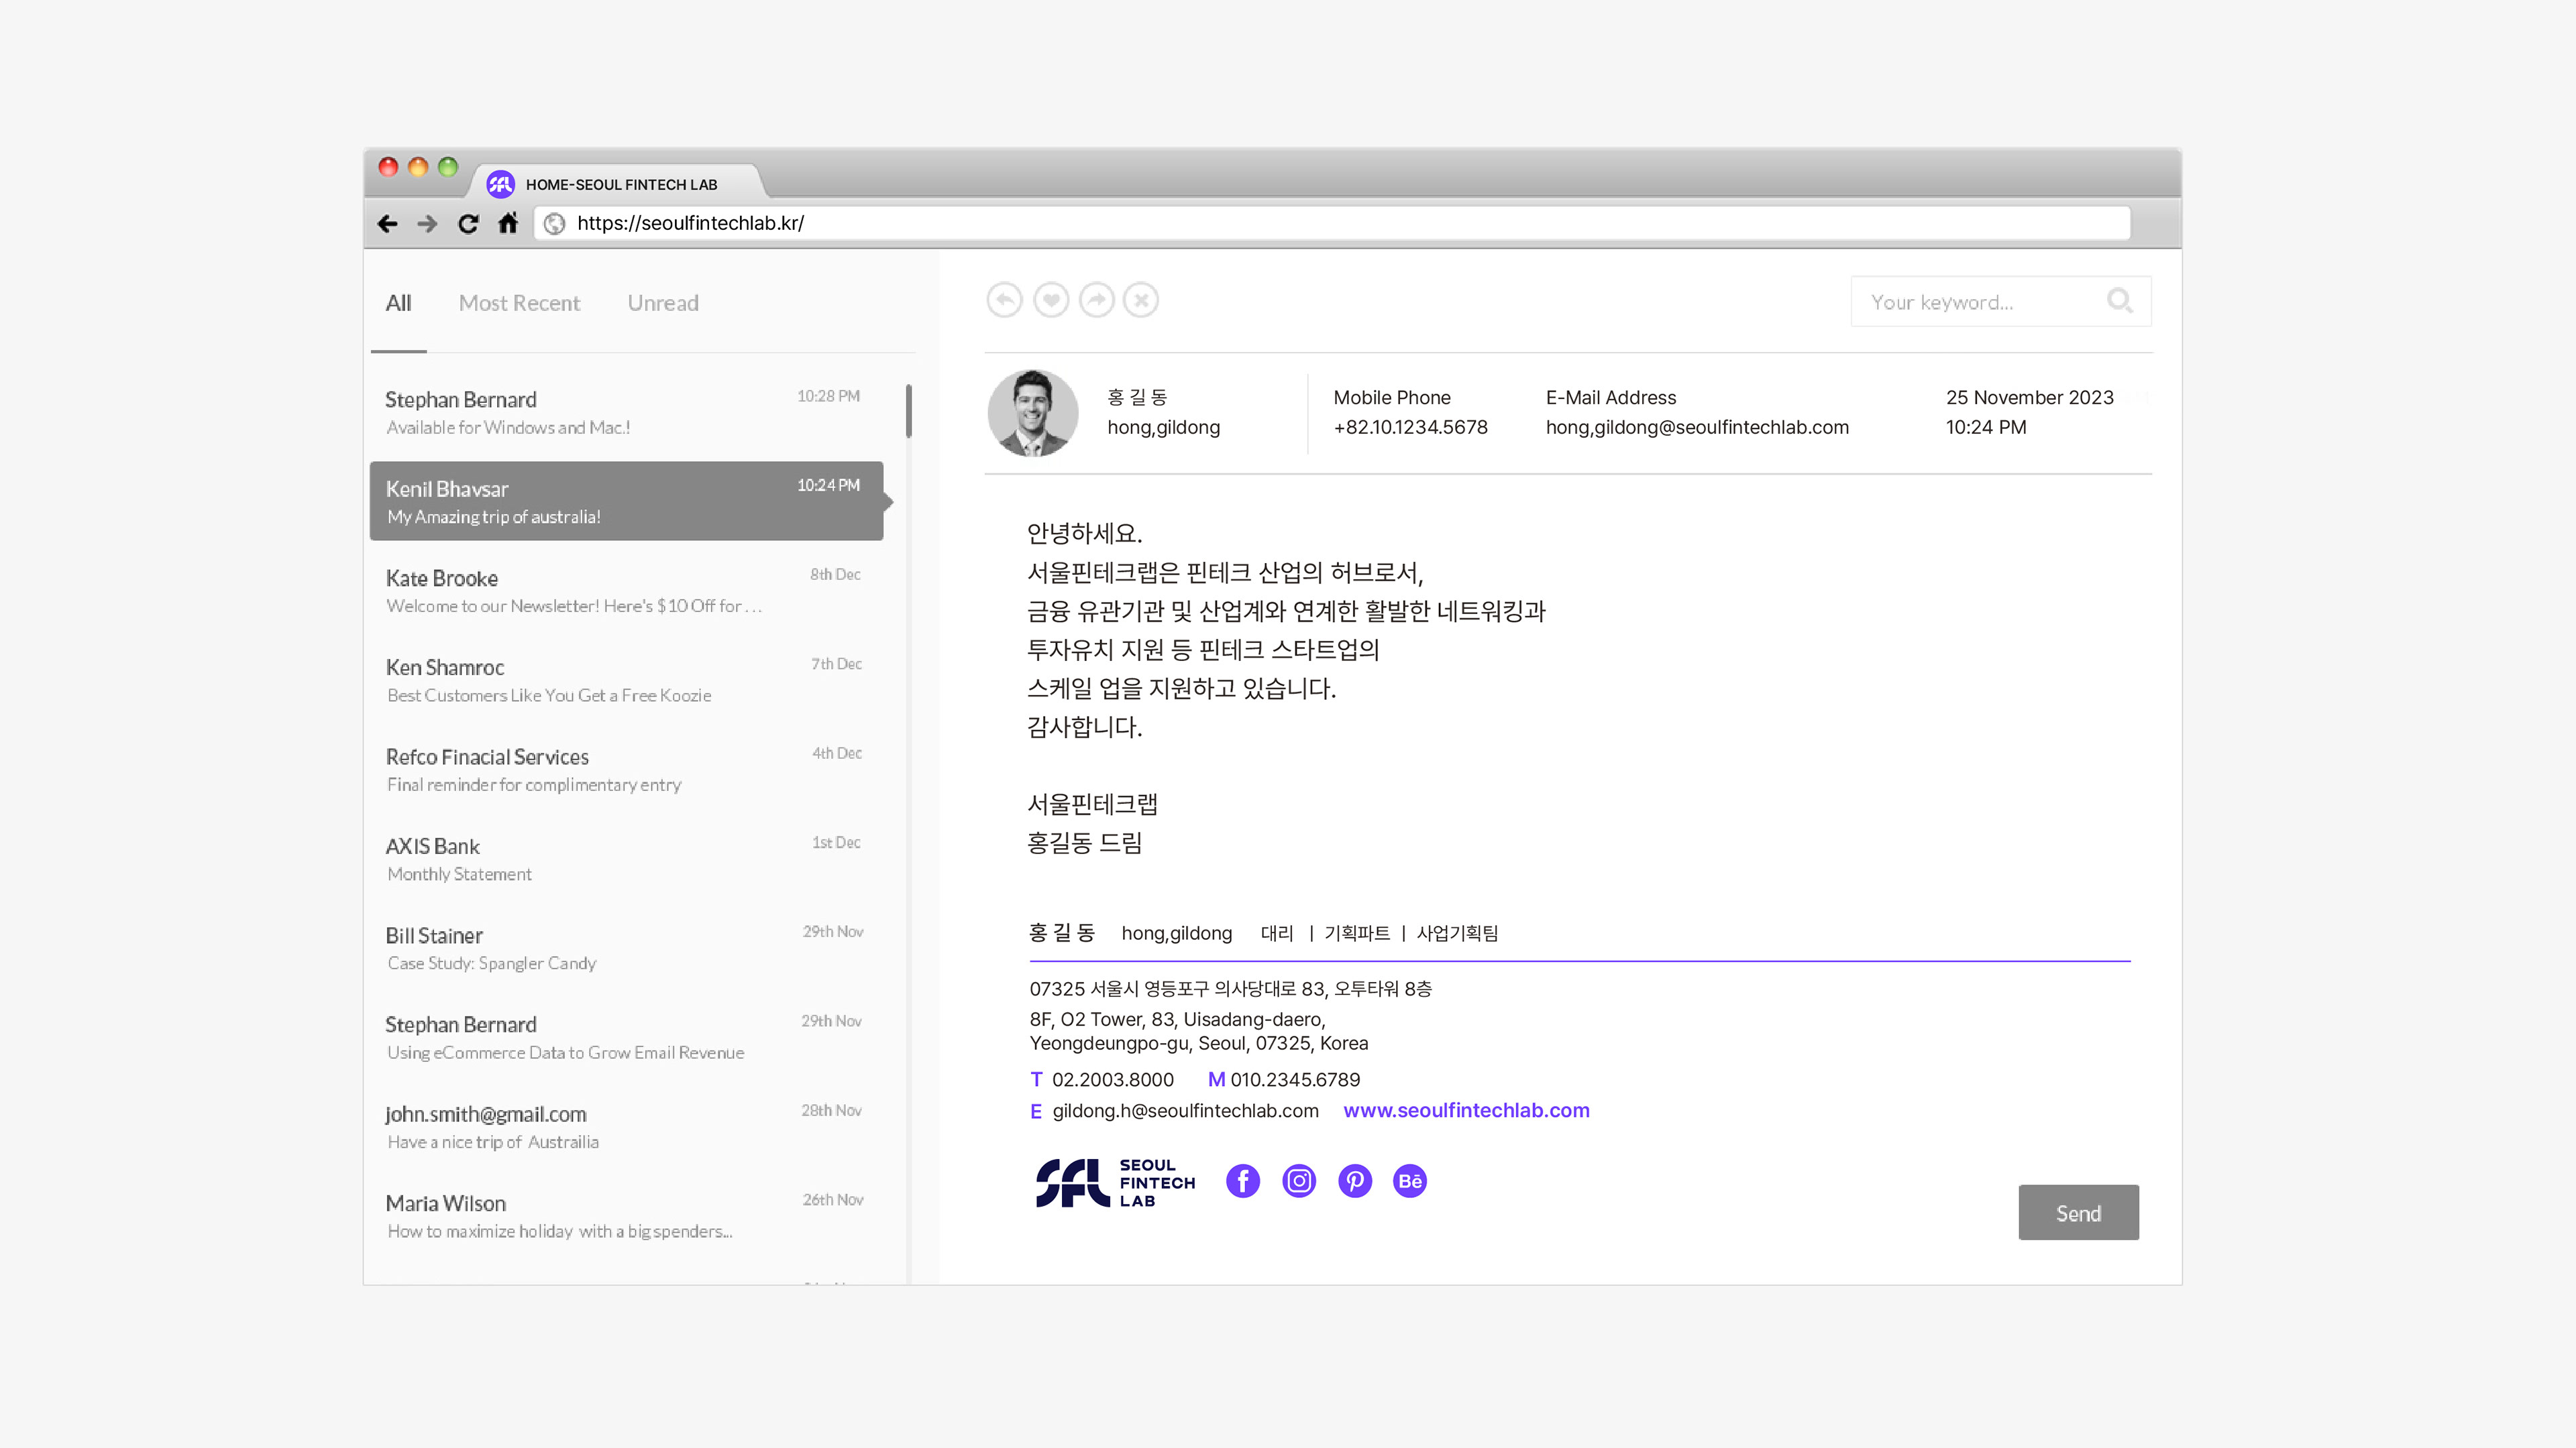2576x1448 pixels.
Task: Open Ken Shamroc email
Action: coord(626,680)
